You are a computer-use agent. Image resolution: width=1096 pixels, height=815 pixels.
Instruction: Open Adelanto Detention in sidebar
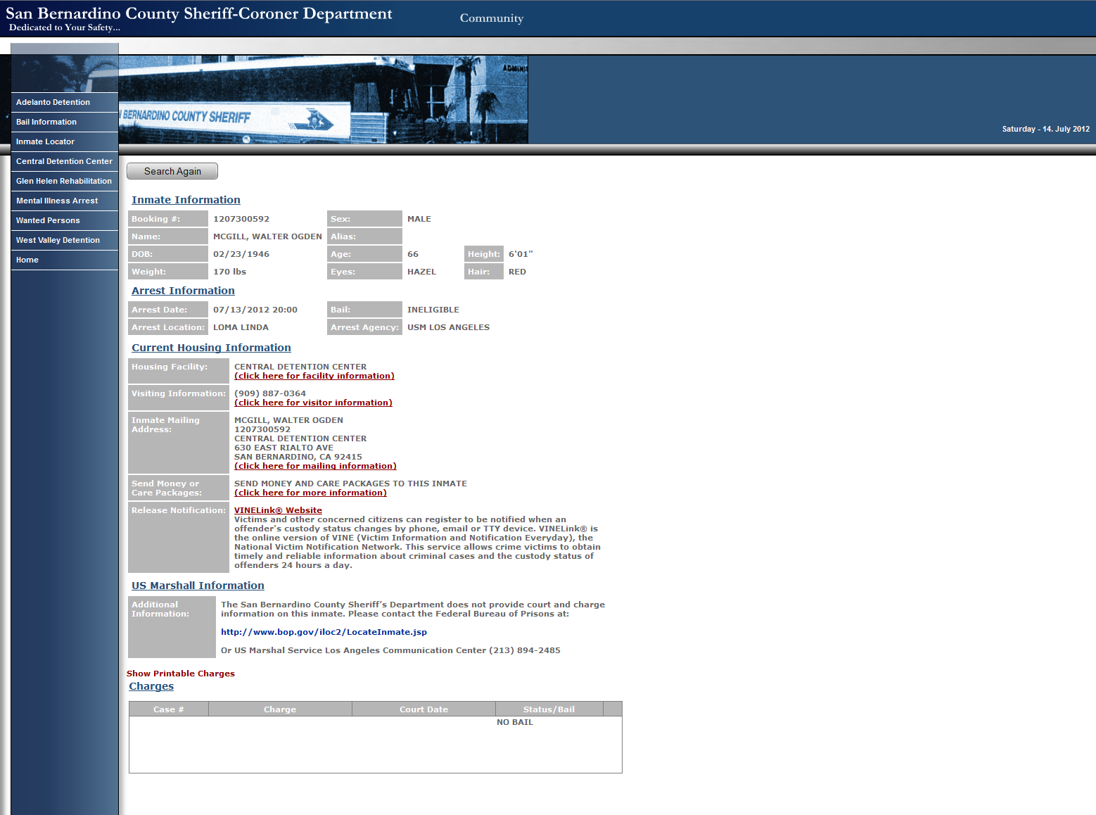click(53, 102)
